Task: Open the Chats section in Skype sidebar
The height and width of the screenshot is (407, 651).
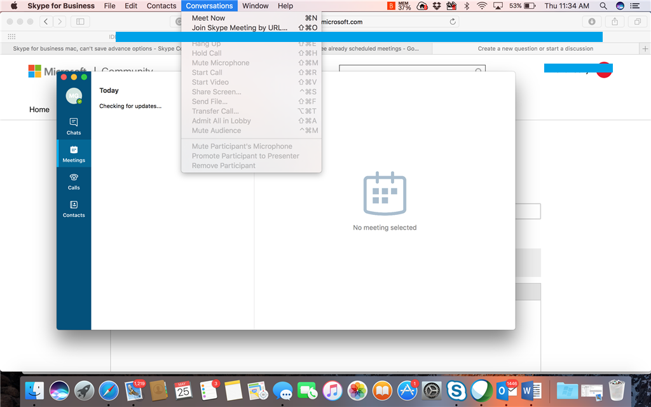Action: click(74, 127)
